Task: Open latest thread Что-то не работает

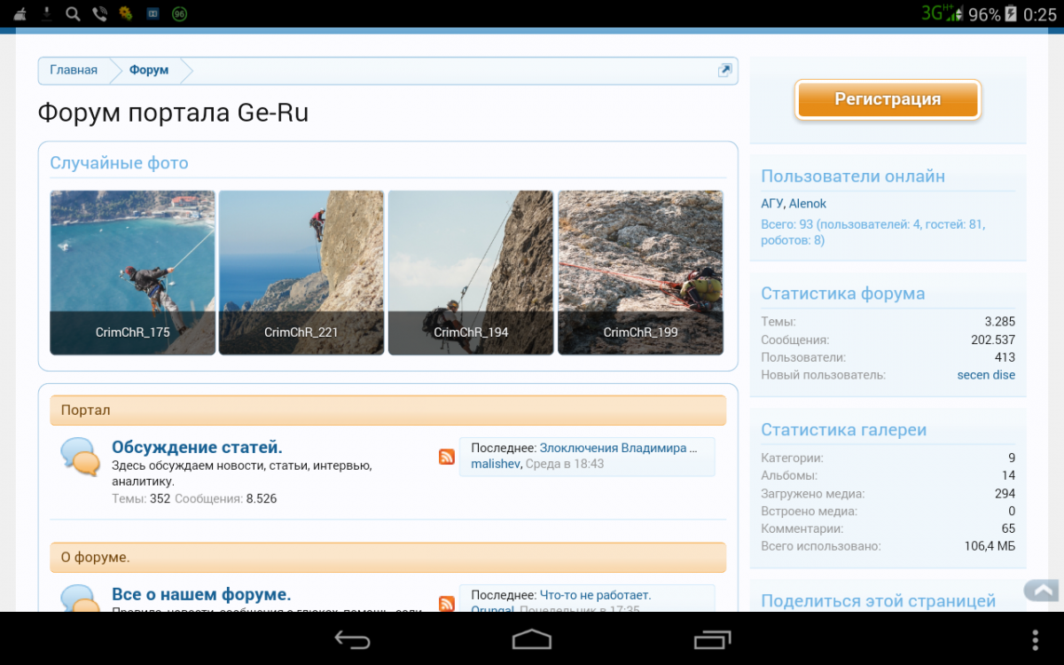Action: click(595, 595)
